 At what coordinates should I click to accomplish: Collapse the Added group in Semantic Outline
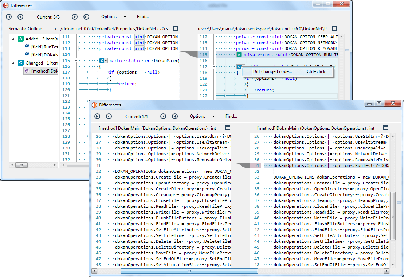tap(13, 39)
